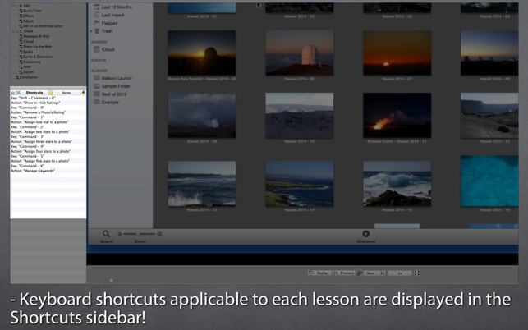Open the Adjust lesson
Screen dimensions: 528x330
tap(26, 21)
